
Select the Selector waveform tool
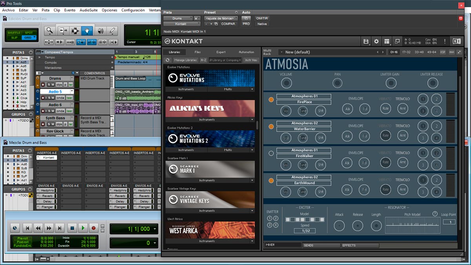click(x=75, y=31)
